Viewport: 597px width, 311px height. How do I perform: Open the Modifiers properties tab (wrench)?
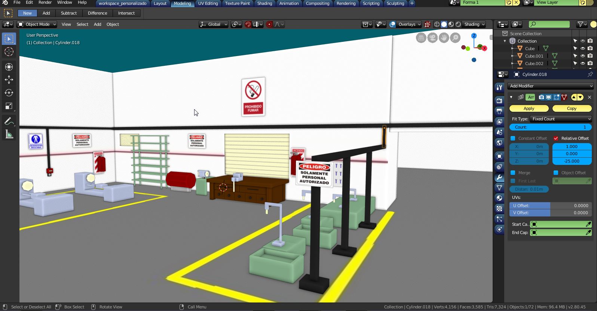499,177
